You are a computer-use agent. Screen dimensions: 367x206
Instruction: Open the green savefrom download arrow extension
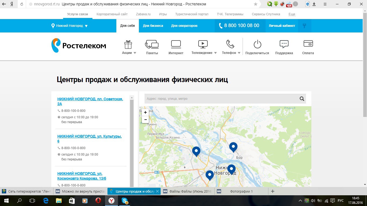[276, 4]
